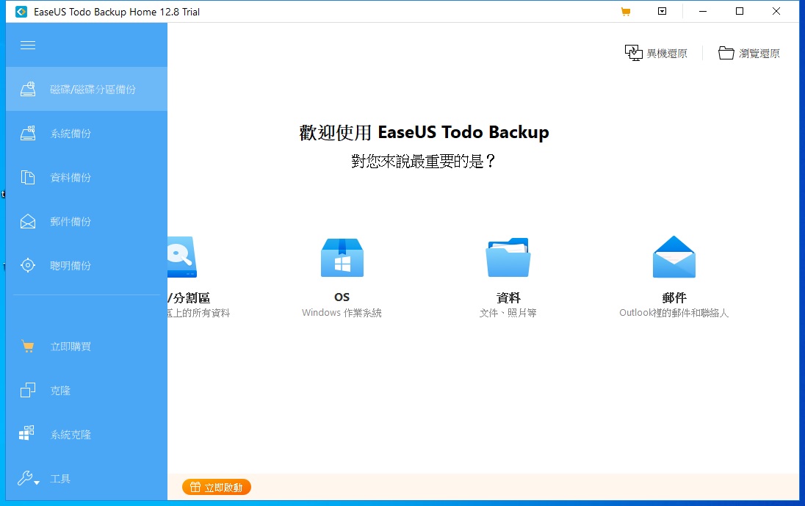Click the blue folder 資料 tile icon

[x=508, y=258]
